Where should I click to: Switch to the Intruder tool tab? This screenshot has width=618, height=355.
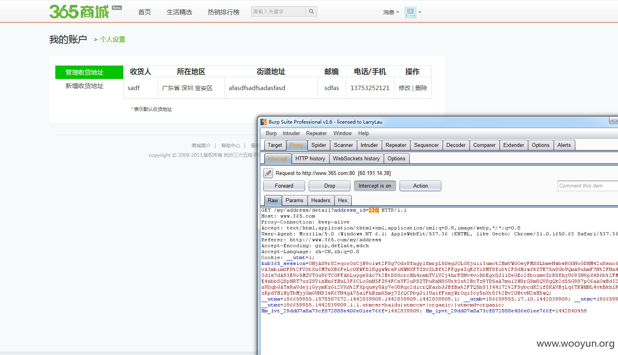pos(369,145)
